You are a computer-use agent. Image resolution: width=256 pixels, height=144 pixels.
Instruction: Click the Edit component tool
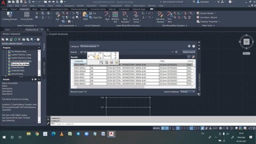[58, 16]
